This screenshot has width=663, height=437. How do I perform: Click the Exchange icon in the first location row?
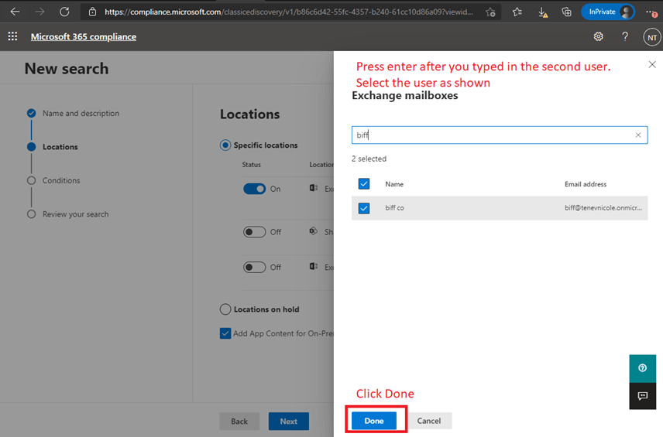tap(314, 188)
